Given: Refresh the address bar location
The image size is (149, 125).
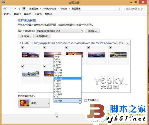Looking at the screenshot, I should (119, 9).
